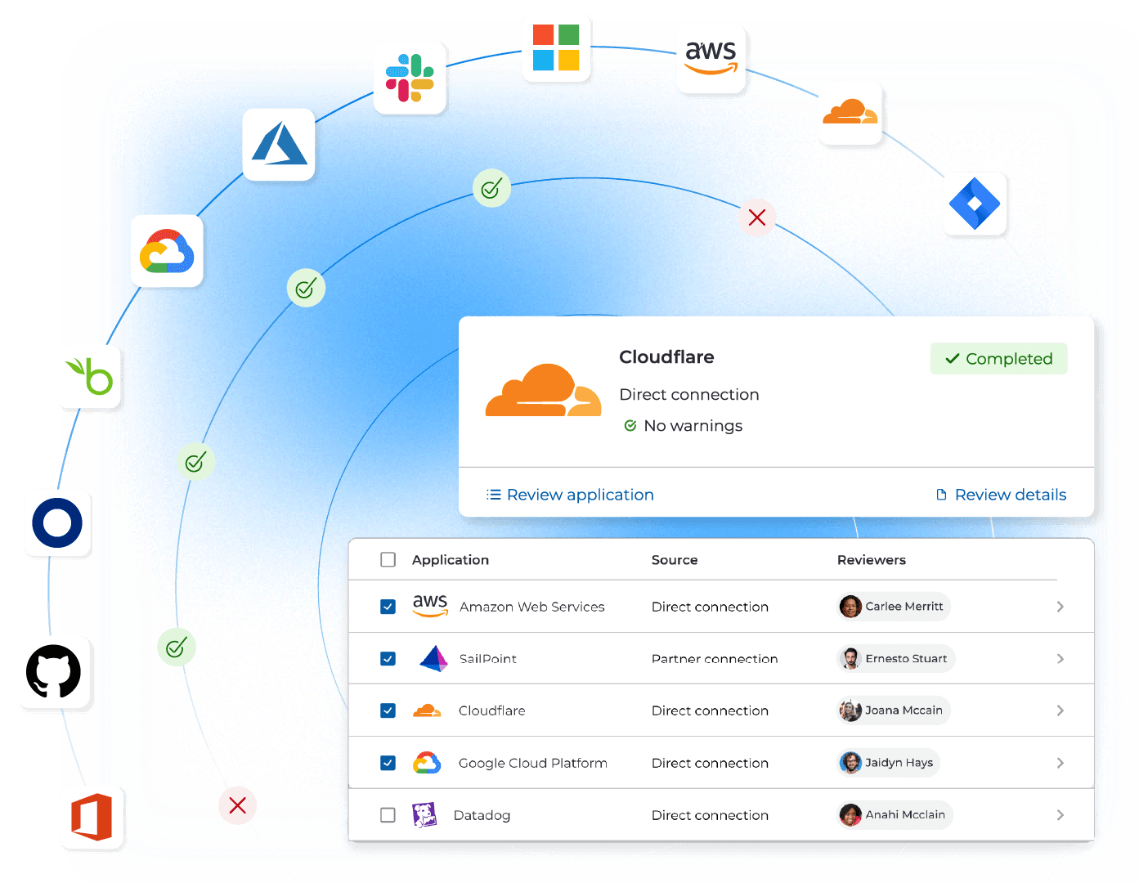Expand the Cloudflare row arrow in table
This screenshot has width=1139, height=883.
pos(1060,710)
